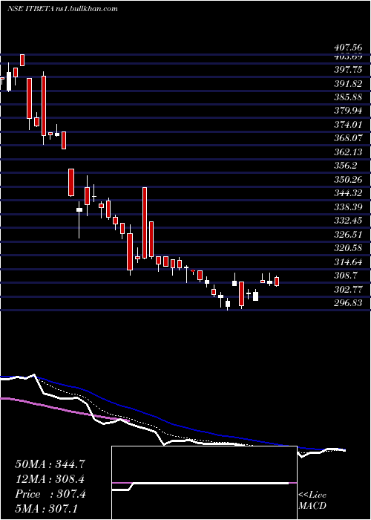
Task: Click the <<Live MACD label
Action: pos(312,501)
